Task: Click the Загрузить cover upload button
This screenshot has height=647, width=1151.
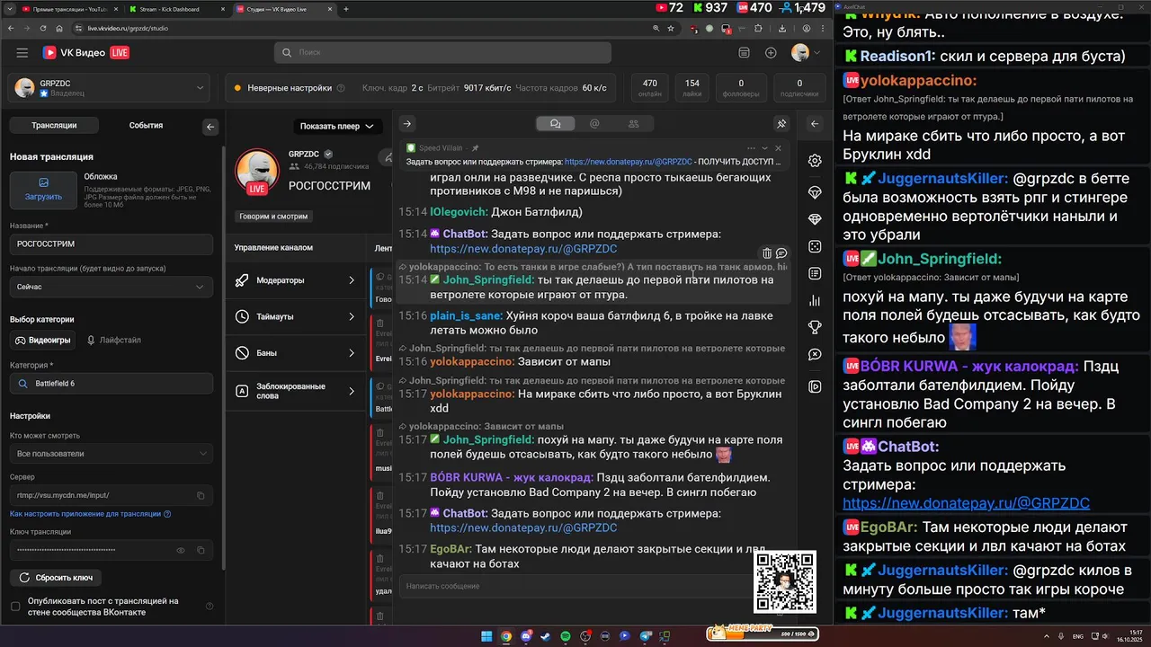Action: click(x=43, y=190)
